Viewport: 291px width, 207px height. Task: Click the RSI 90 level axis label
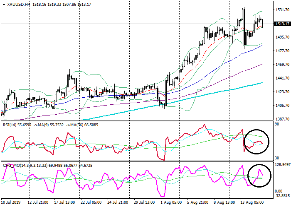tap(276, 123)
